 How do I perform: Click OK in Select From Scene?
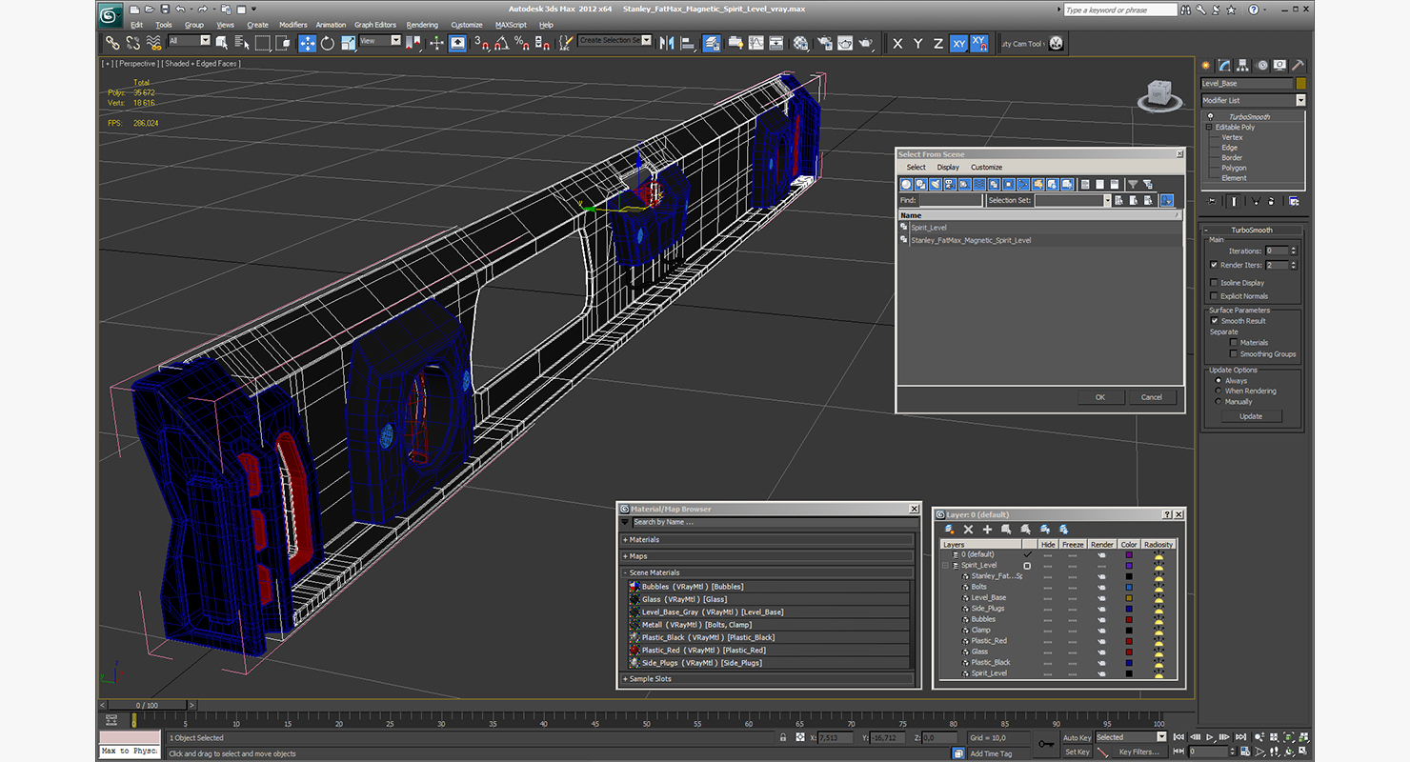1100,398
